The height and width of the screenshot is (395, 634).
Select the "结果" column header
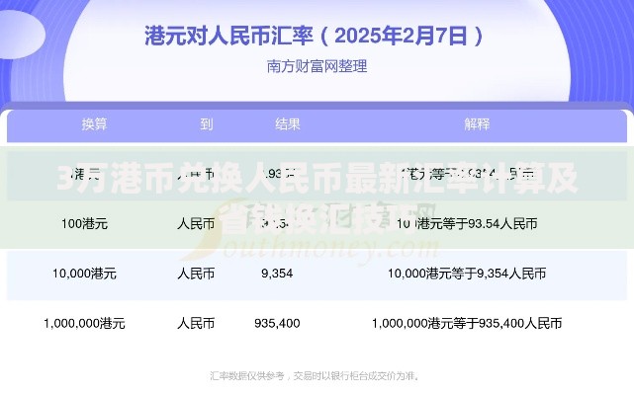288,124
